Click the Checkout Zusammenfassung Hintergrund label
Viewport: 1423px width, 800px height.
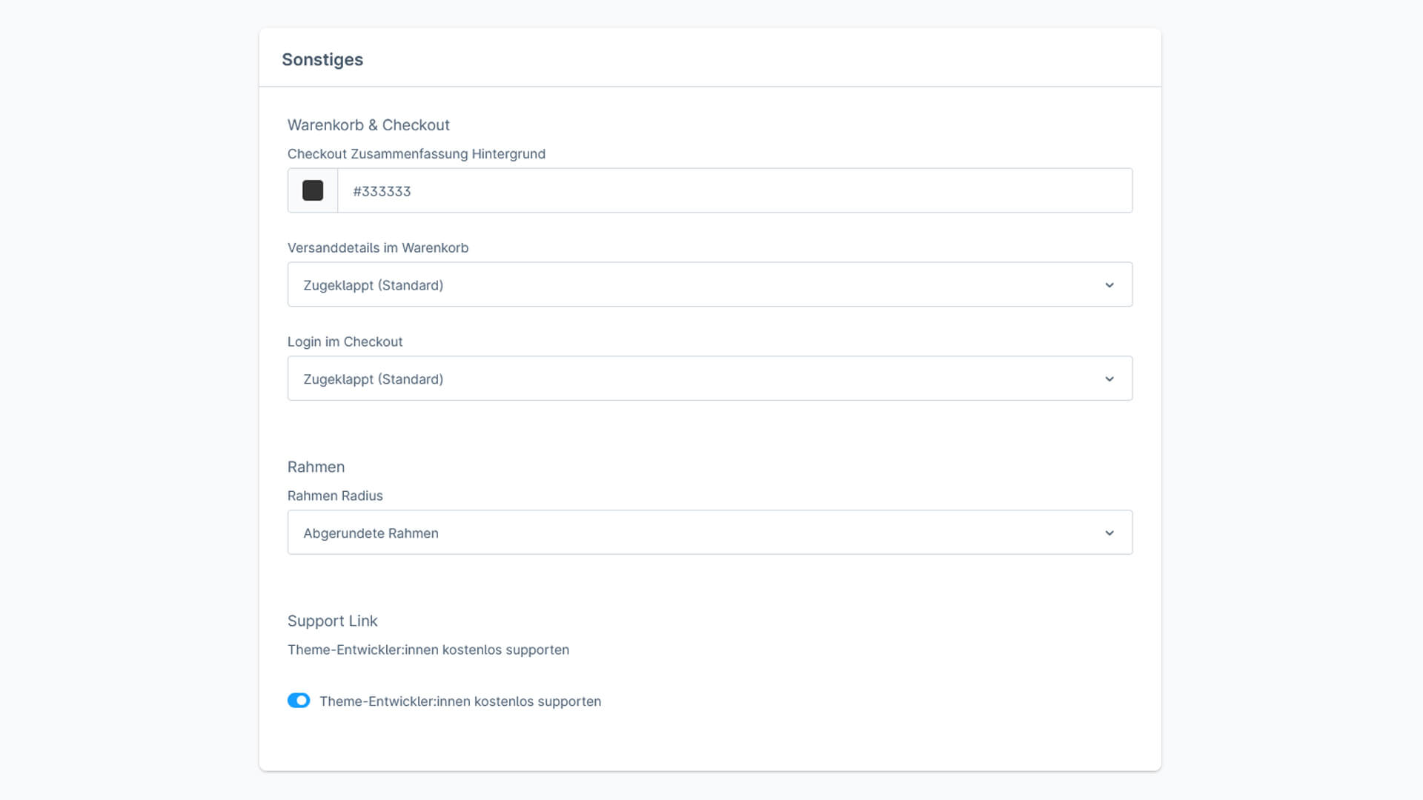pos(416,154)
